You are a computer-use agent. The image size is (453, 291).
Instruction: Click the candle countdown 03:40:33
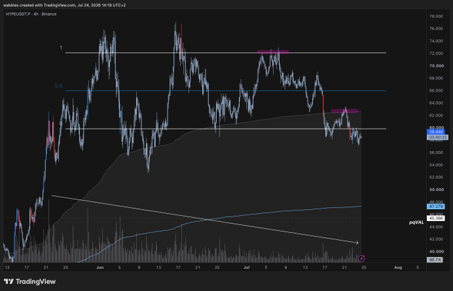[437, 137]
